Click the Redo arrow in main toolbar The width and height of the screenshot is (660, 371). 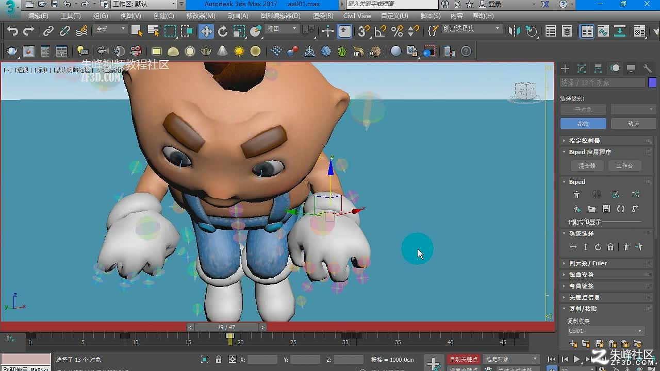(29, 31)
